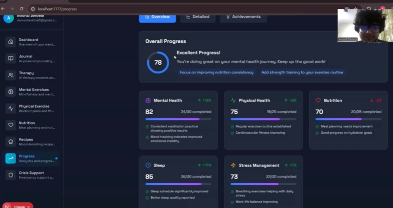Click the Sleep +15% trend indicator
This screenshot has height=208, width=393.
[204, 165]
